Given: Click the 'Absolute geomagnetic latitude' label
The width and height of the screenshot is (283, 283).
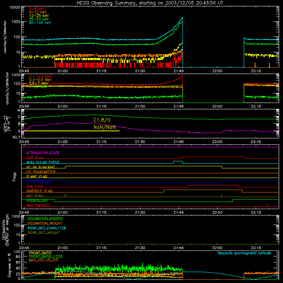Looking at the screenshot, I should point(244,253).
